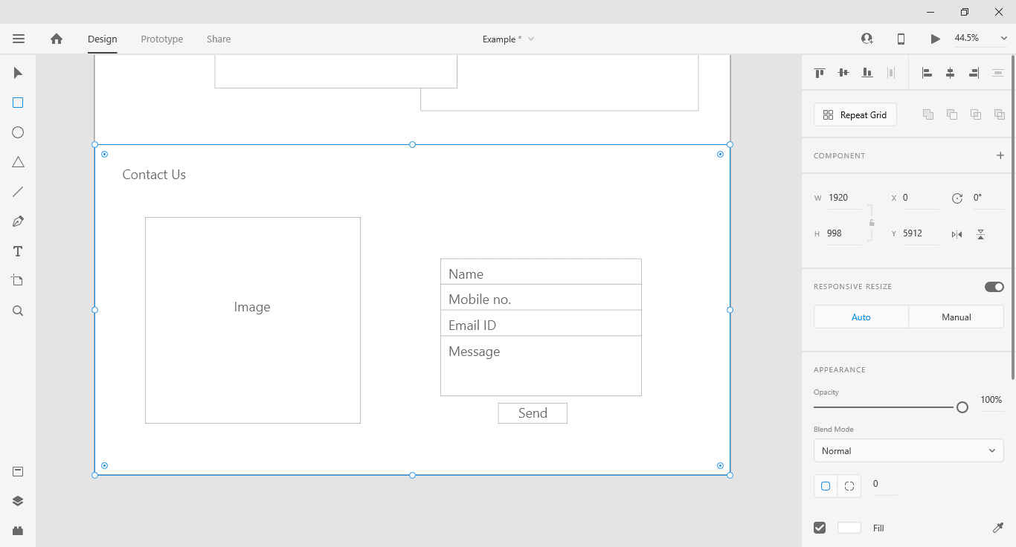1016x547 pixels.
Task: Select same radius for all corners
Action: click(x=826, y=486)
